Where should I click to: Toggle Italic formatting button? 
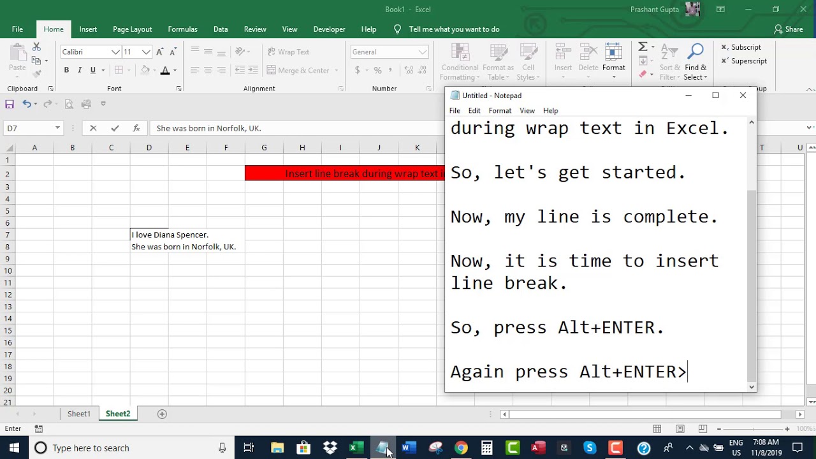pos(80,70)
